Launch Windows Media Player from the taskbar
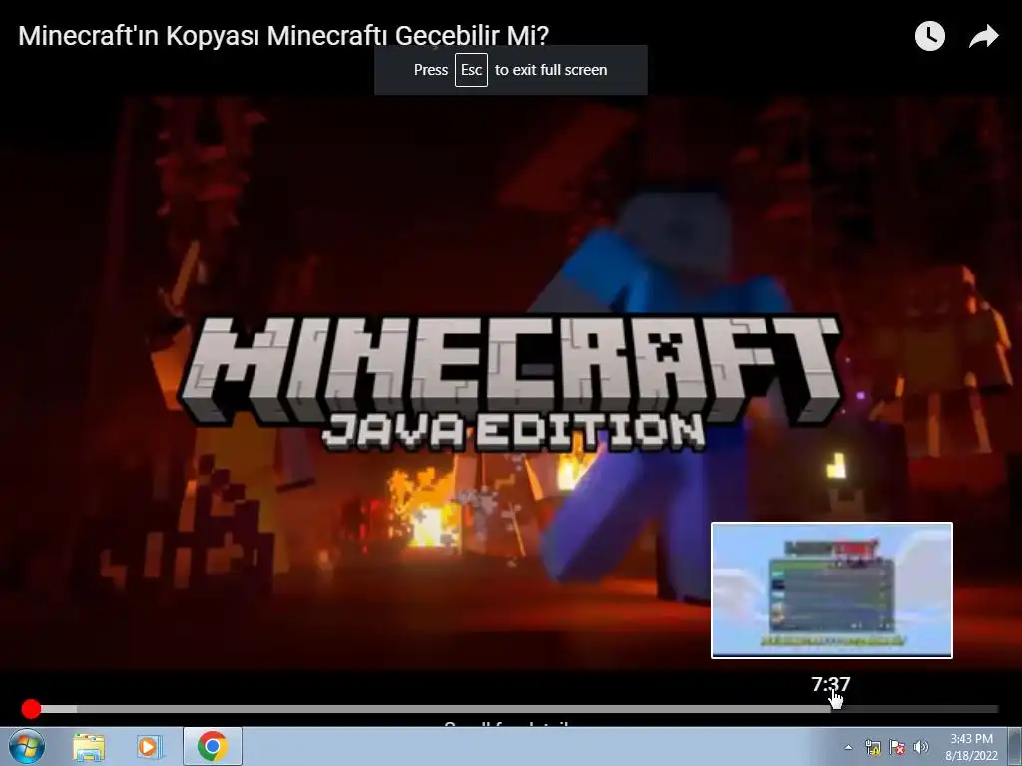This screenshot has width=1022, height=766. tap(148, 746)
